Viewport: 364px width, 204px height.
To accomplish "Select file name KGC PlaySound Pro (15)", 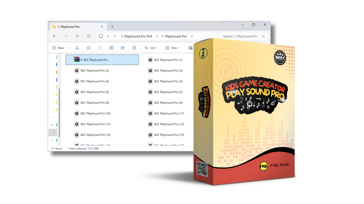I will [169, 135].
